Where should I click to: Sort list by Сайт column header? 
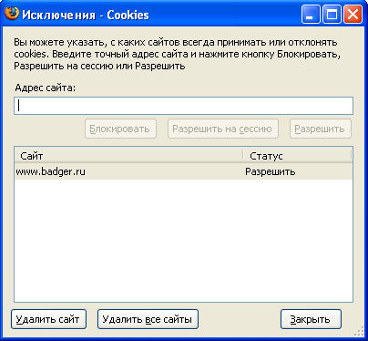point(128,156)
